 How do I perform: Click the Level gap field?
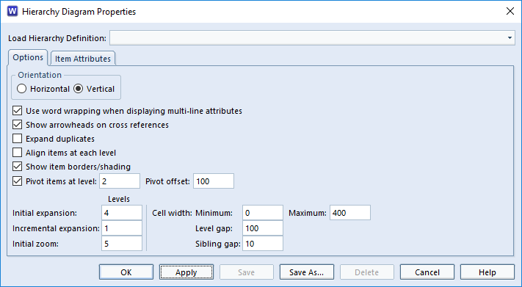[263, 228]
